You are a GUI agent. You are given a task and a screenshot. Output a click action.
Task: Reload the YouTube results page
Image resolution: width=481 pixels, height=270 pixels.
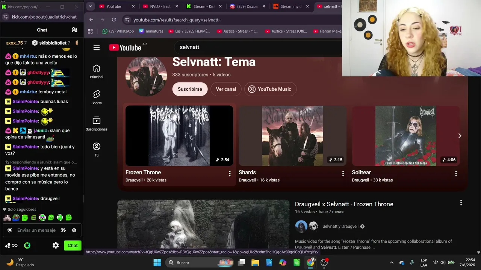(x=114, y=19)
